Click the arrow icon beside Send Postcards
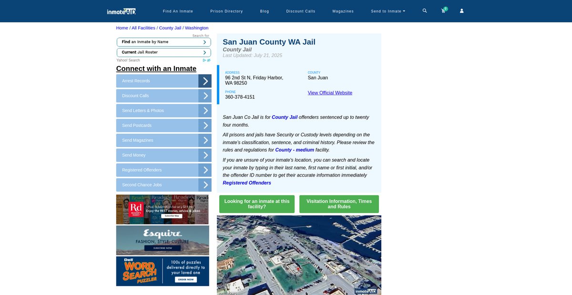Viewport: 572px width, 295px height. (205, 126)
